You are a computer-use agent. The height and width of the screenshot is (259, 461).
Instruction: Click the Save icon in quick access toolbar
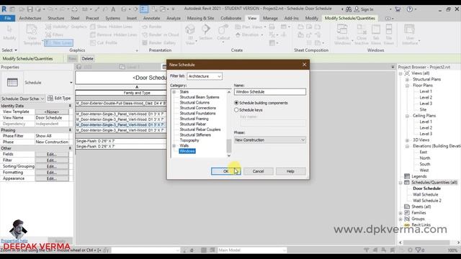[x=30, y=9]
